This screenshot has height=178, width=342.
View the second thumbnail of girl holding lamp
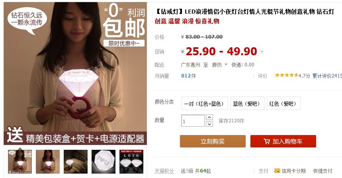pos(48,162)
